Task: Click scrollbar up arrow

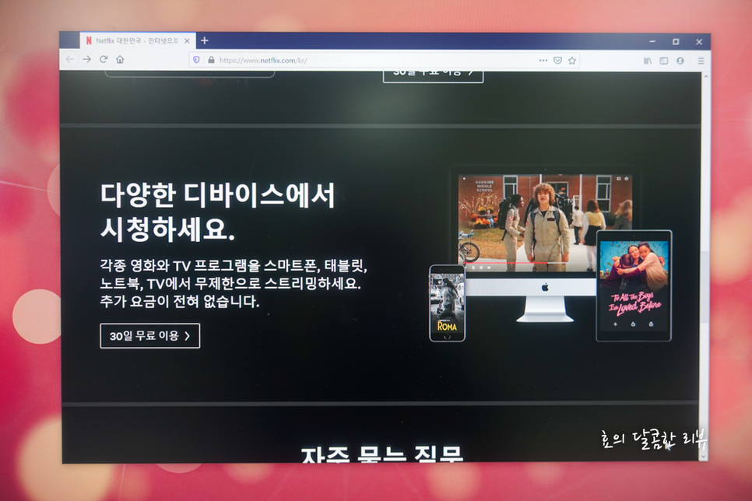Action: click(x=705, y=75)
